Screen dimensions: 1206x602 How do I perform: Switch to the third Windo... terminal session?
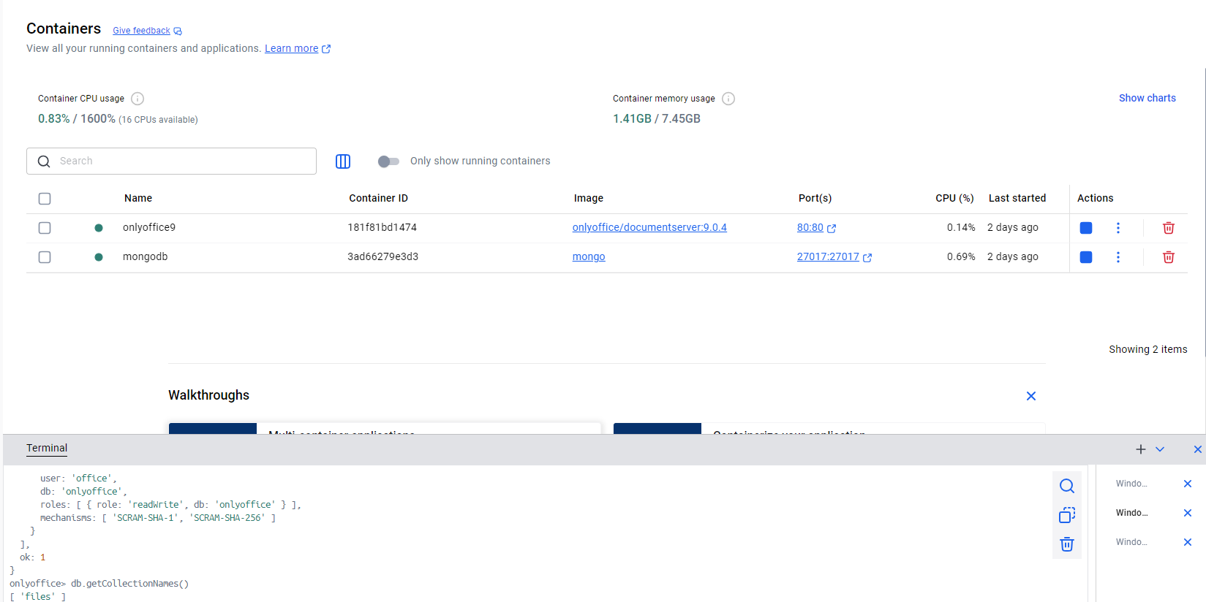[1131, 542]
